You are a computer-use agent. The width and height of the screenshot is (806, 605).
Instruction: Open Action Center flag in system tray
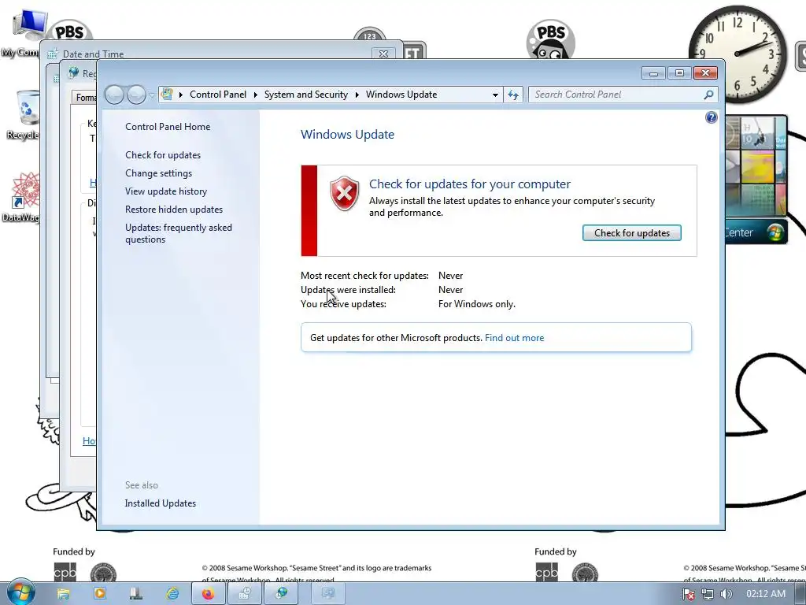(x=689, y=594)
